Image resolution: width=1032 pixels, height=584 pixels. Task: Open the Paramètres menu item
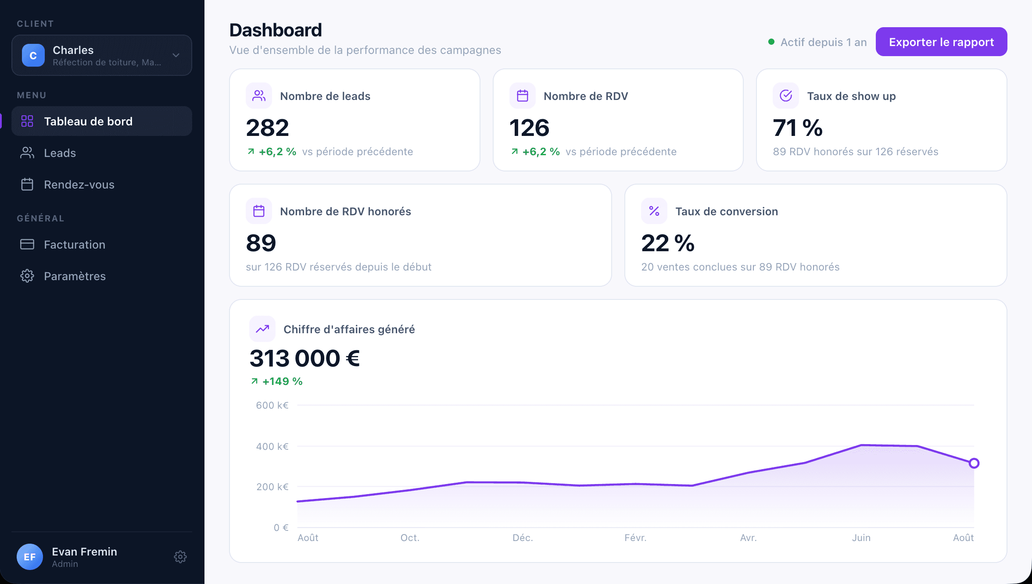click(102, 276)
